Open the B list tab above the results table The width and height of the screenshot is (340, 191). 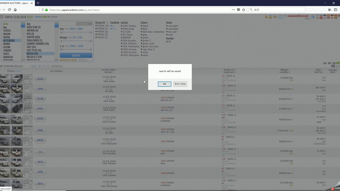[40, 66]
